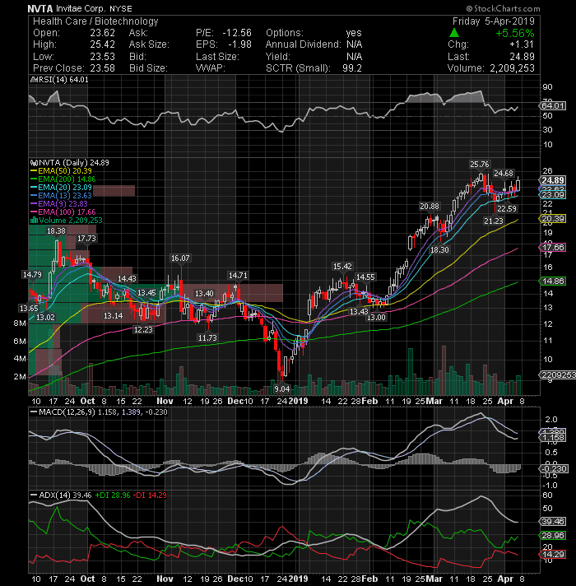Screen dimensions: 576x586
Task: Click the 24.68 price annotation
Action: click(x=504, y=173)
